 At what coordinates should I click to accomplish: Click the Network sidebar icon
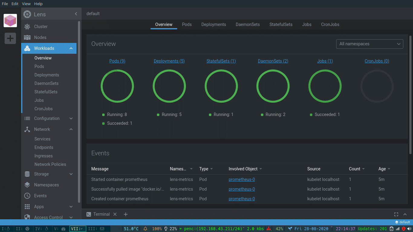click(x=27, y=129)
